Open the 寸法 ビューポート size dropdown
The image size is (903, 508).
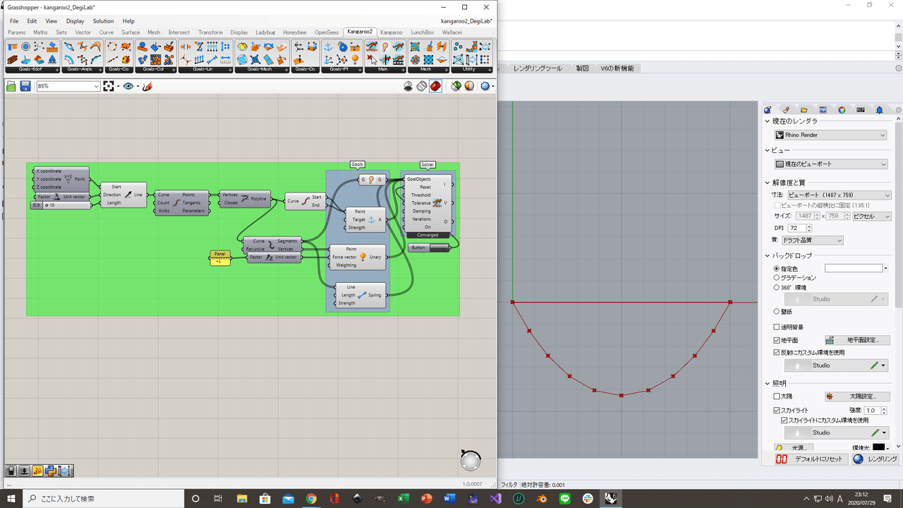click(x=839, y=195)
